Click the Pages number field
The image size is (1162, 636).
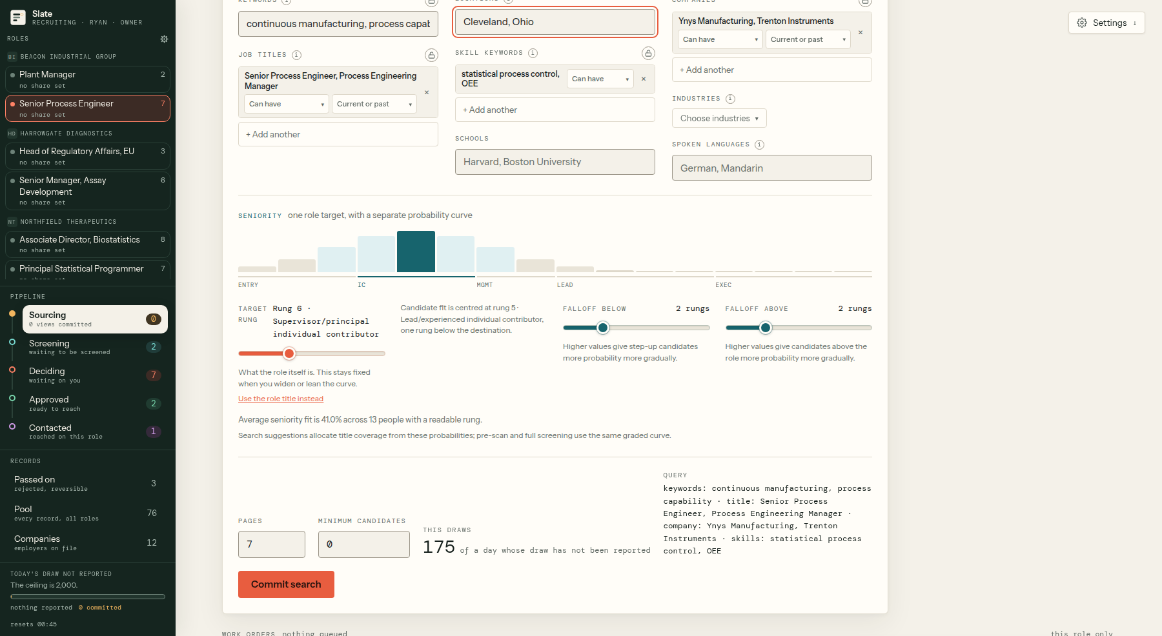point(272,544)
